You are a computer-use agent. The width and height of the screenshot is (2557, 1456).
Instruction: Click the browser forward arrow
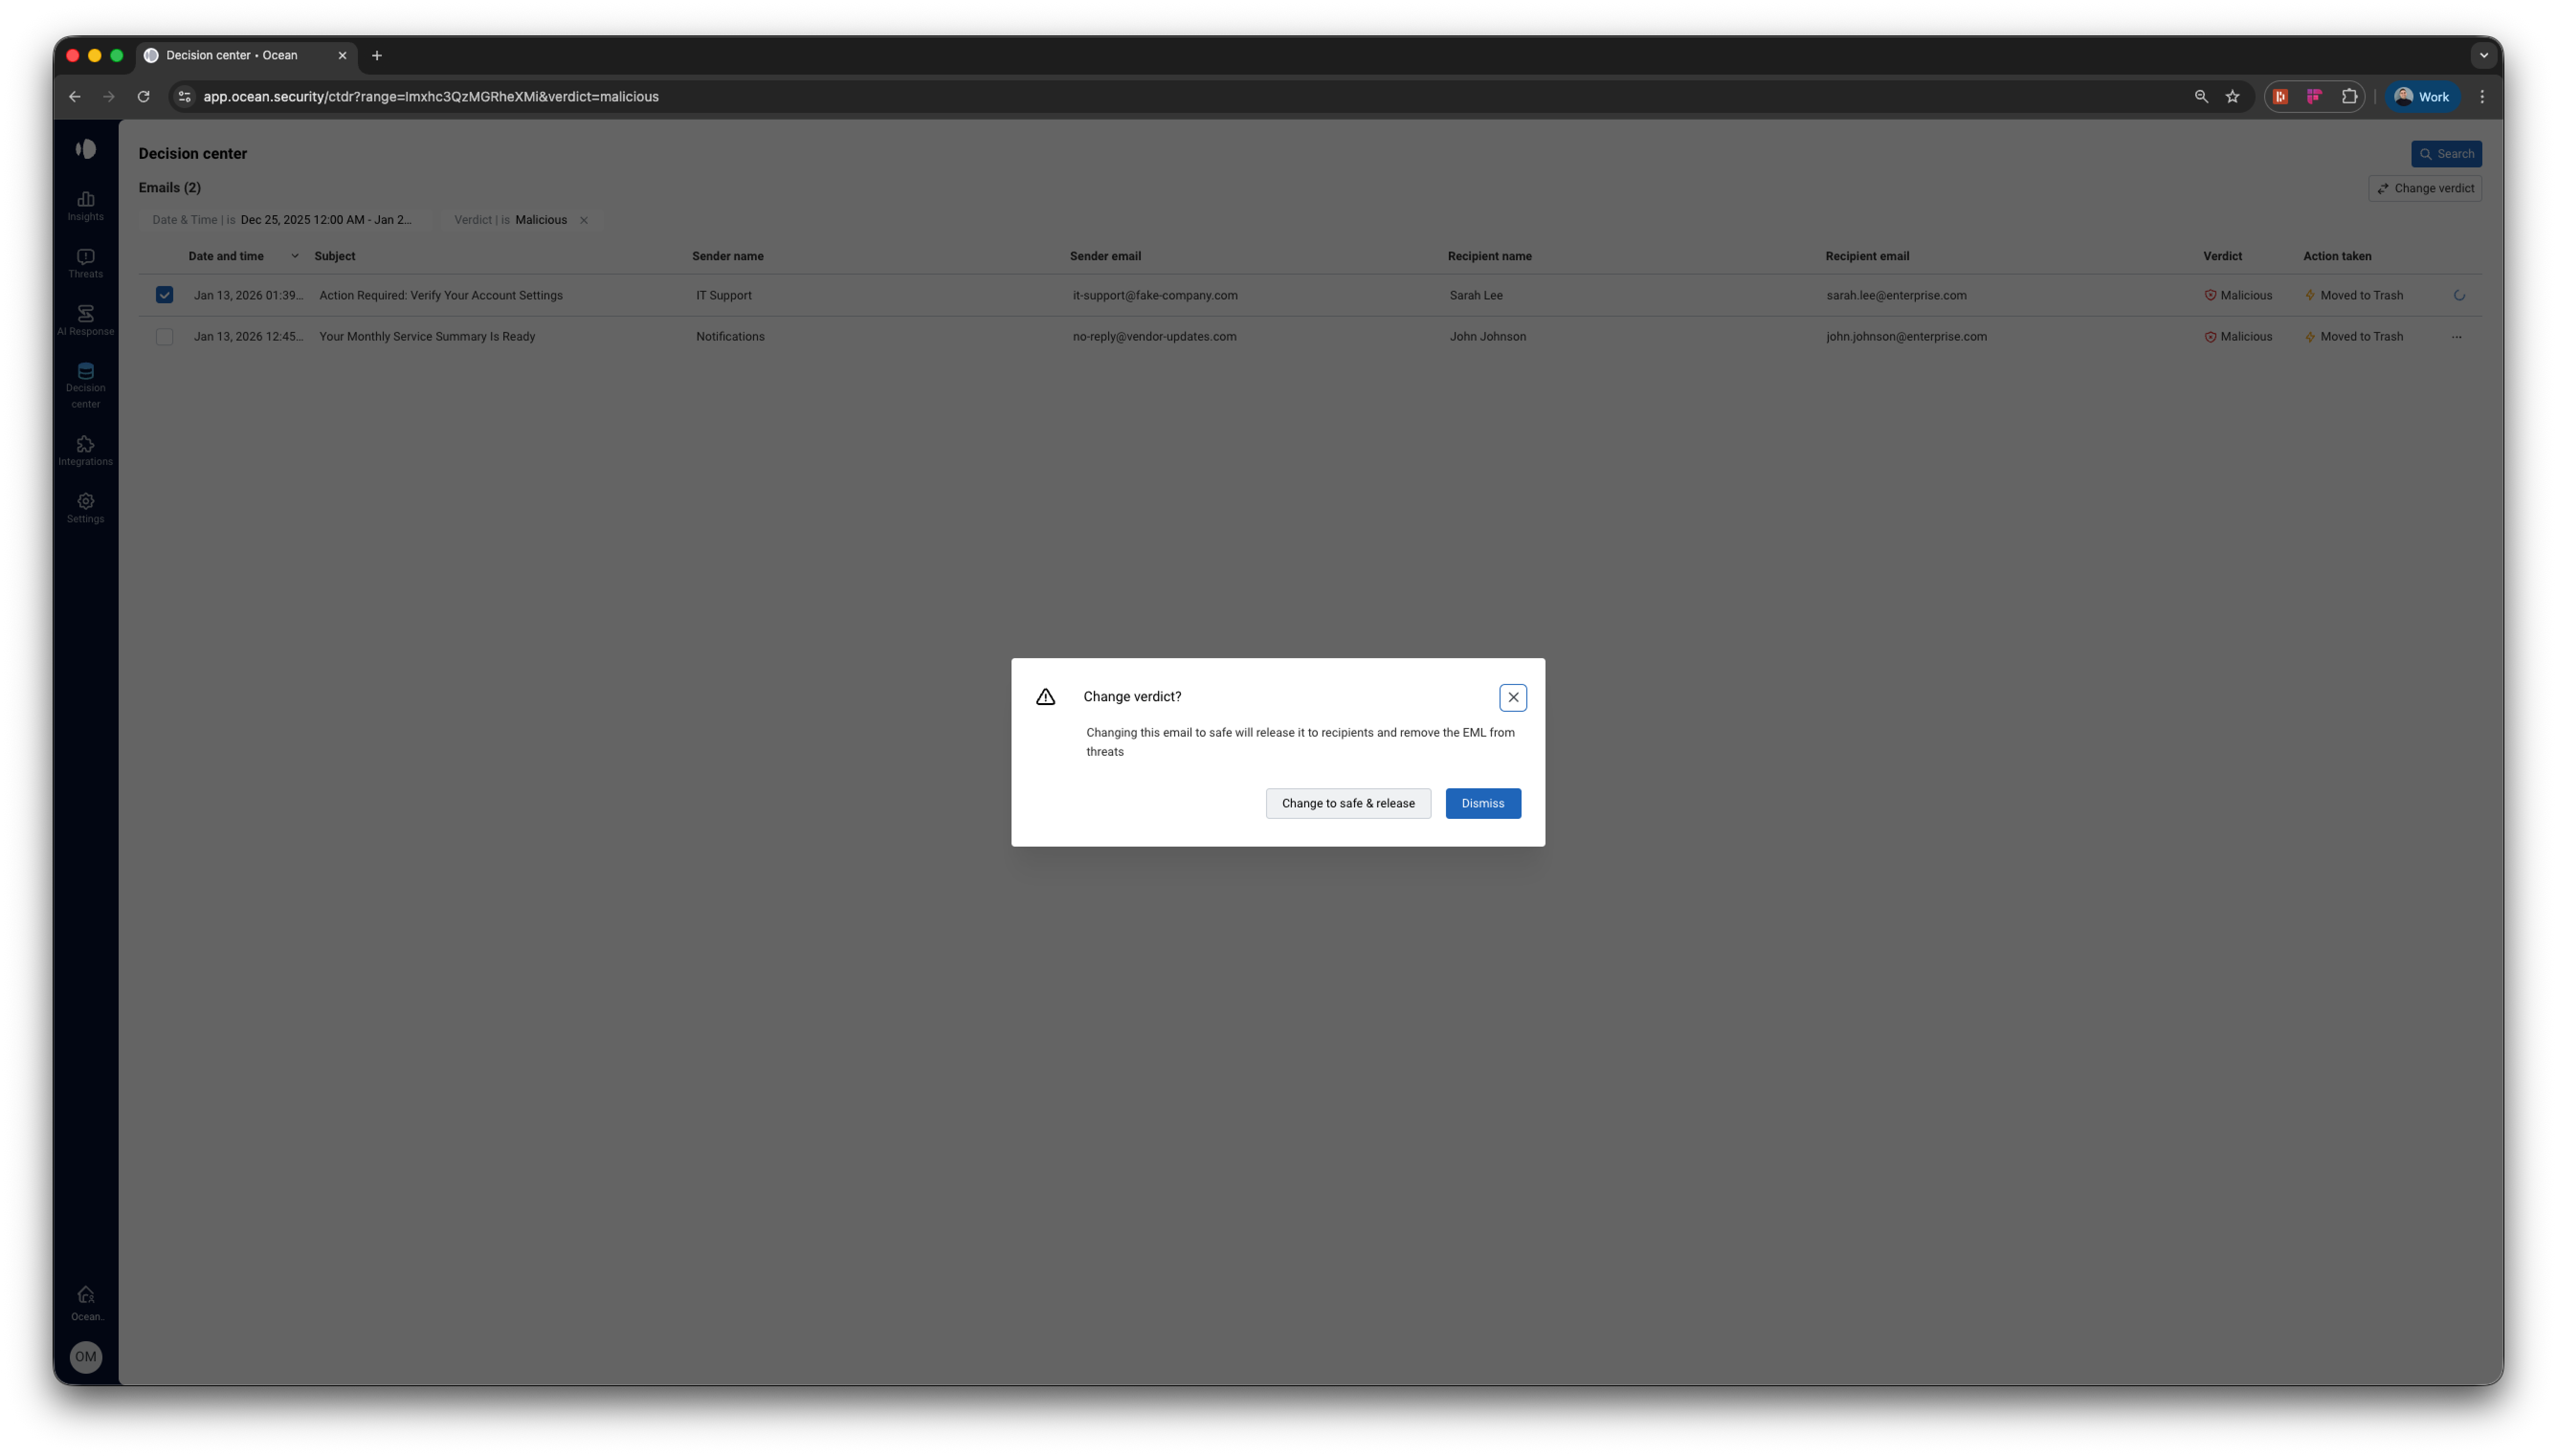109,97
